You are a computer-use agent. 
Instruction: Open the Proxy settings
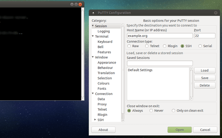(102, 104)
